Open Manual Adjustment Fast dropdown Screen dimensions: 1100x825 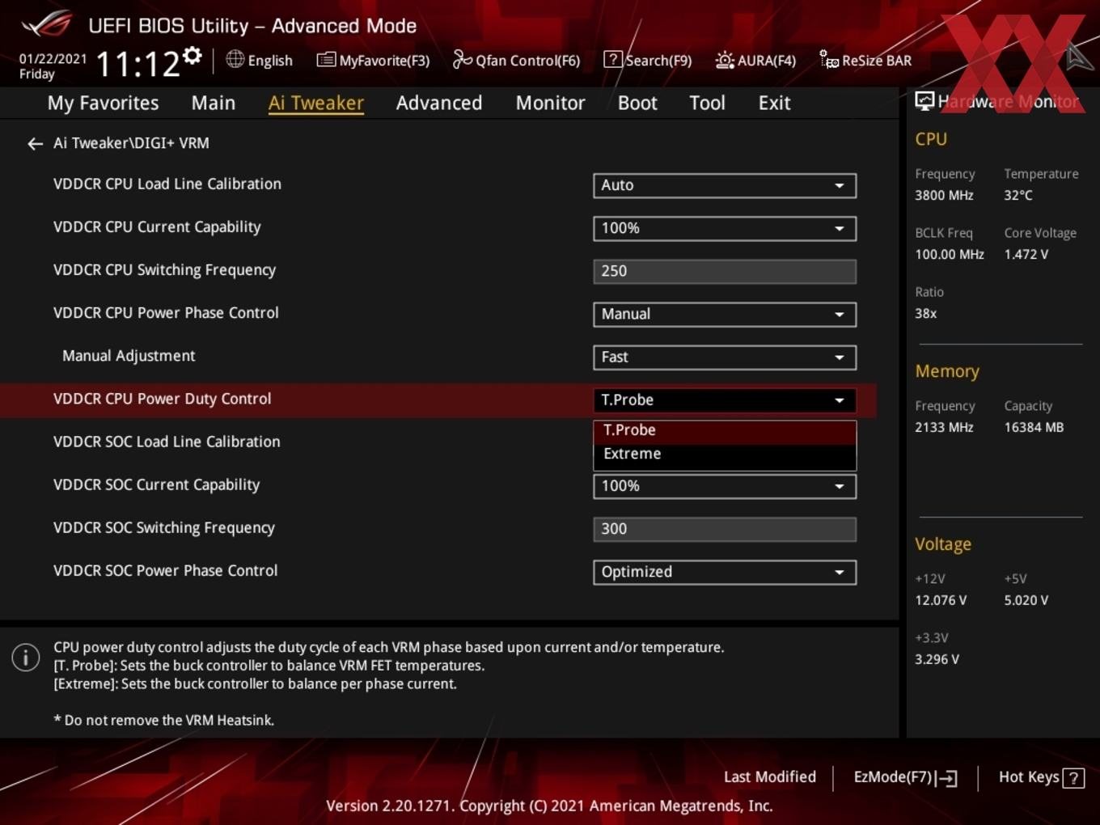click(x=725, y=357)
